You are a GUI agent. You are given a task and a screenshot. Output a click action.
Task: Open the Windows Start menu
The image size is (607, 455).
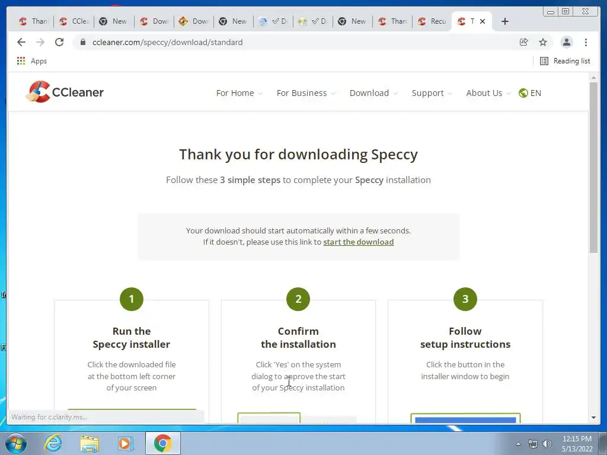click(15, 443)
